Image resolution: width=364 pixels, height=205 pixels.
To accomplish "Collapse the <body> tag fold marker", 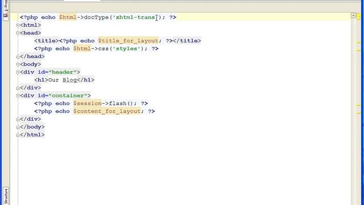I will (x=18, y=64).
